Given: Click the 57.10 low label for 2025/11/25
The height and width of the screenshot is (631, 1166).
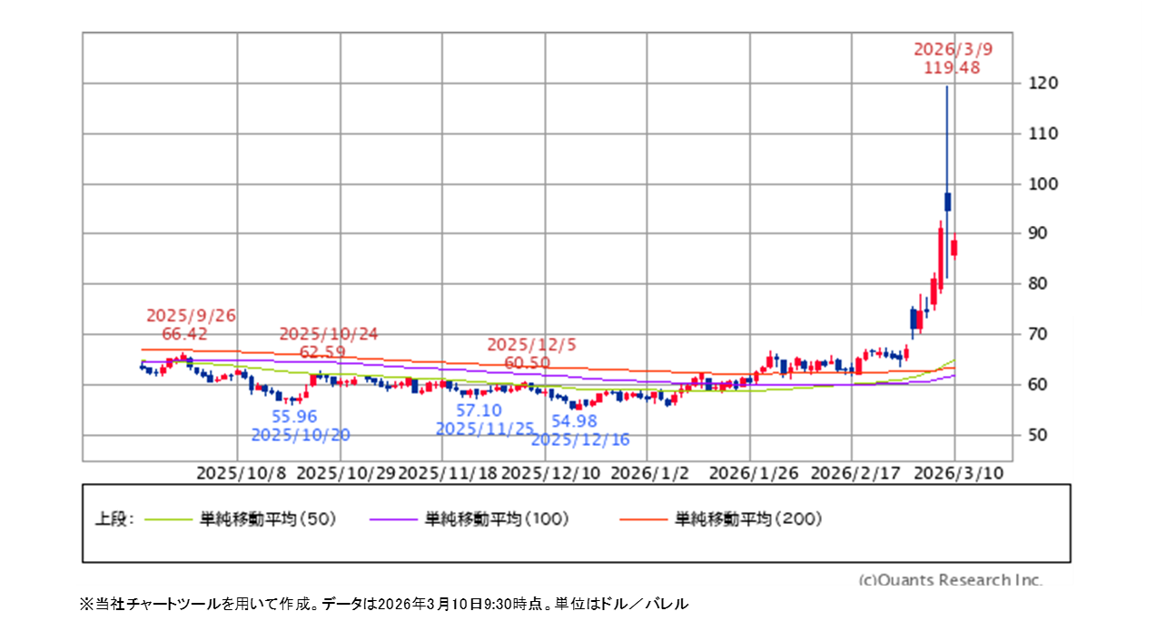Looking at the screenshot, I should click(x=479, y=411).
